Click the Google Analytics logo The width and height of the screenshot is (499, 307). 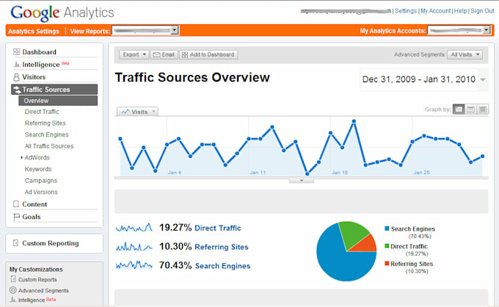click(62, 13)
